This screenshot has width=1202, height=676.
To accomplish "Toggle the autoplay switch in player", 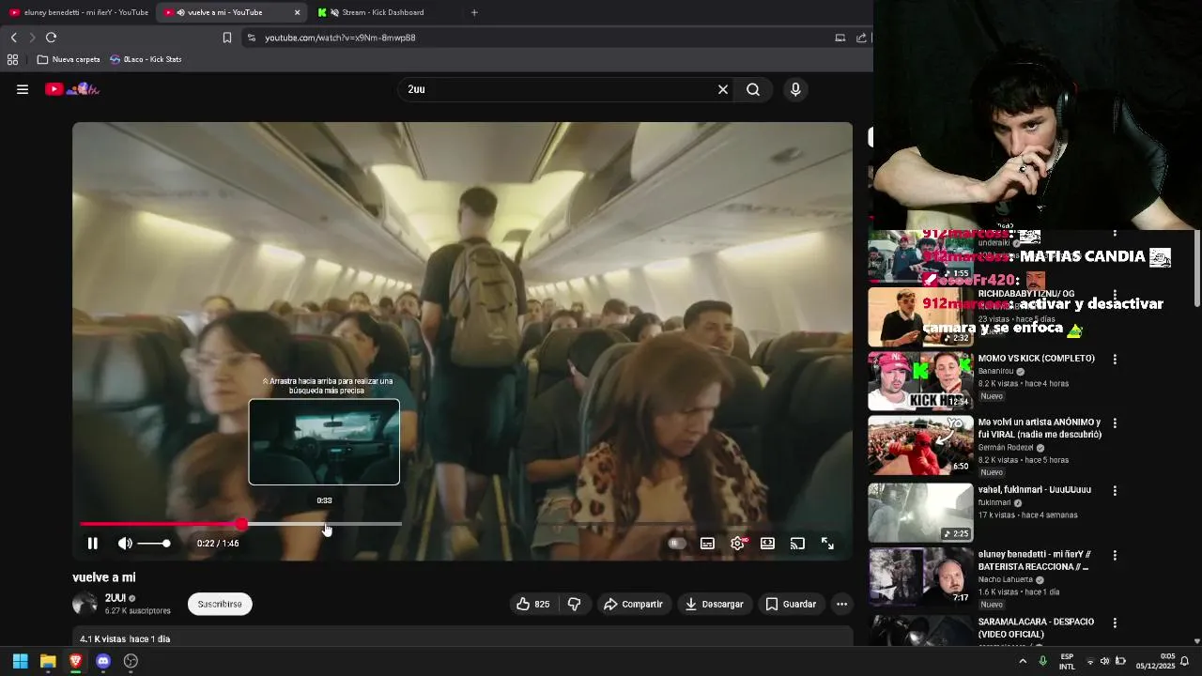I will pos(674,543).
